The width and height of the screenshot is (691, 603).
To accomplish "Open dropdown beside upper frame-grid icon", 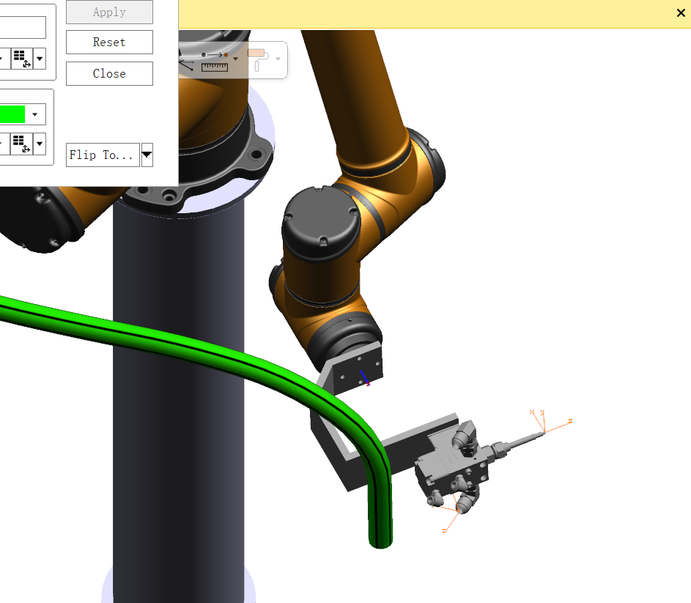I will click(x=40, y=59).
